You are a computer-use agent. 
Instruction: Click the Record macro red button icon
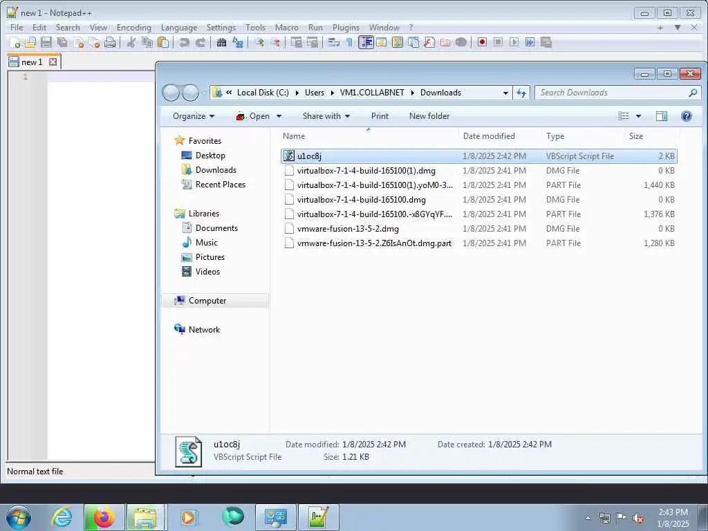[x=482, y=42]
